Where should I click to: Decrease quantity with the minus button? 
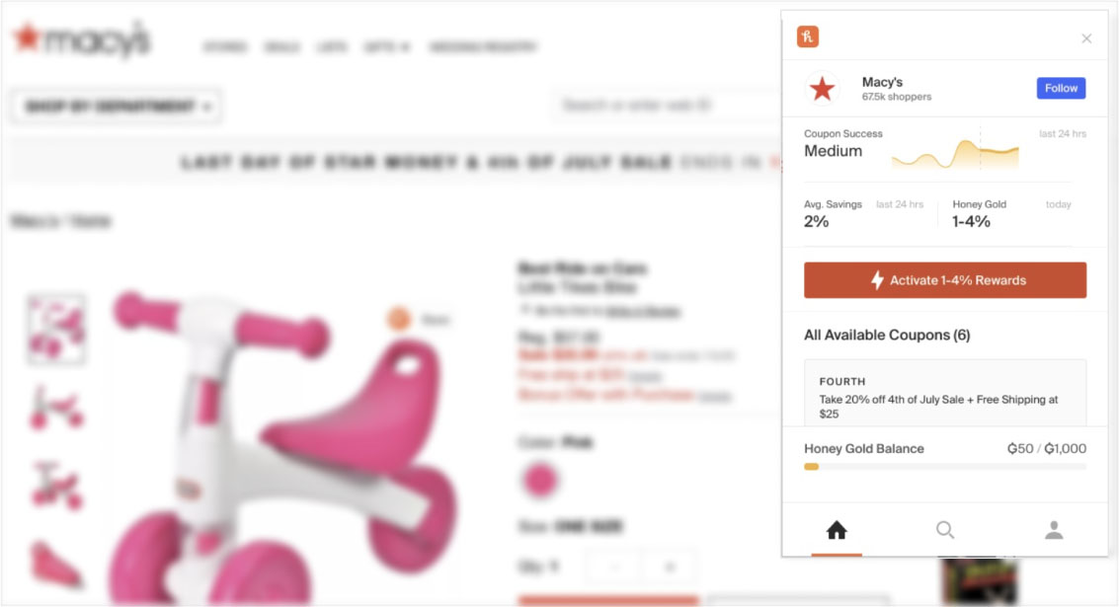(613, 568)
